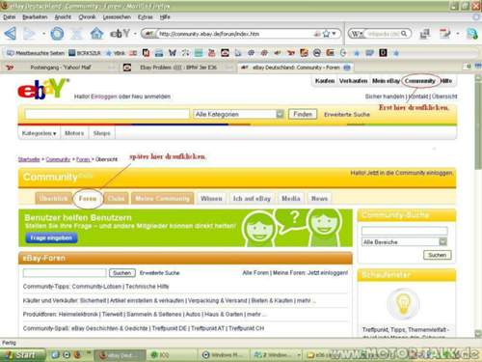Switch to Ebay Problem BMW 3er E36 tab
The height and width of the screenshot is (362, 482).
178,68
